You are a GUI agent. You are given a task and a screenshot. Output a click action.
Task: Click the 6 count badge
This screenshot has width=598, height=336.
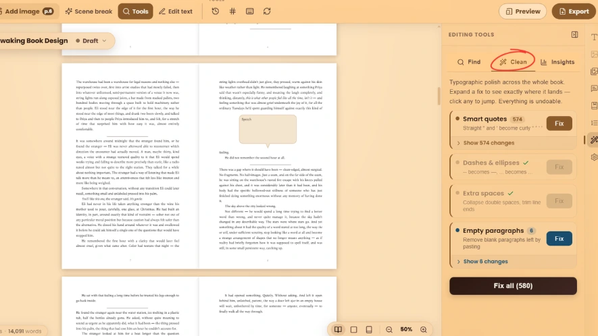(531, 231)
